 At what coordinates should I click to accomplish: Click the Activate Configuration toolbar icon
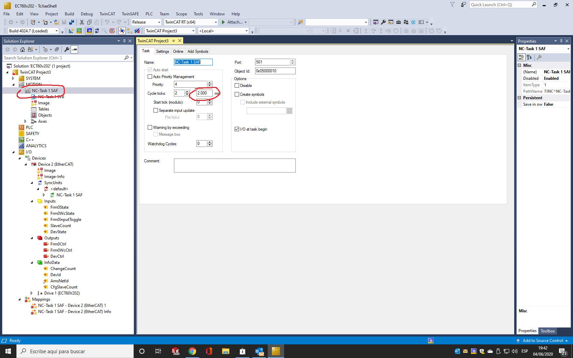[x=71, y=31]
